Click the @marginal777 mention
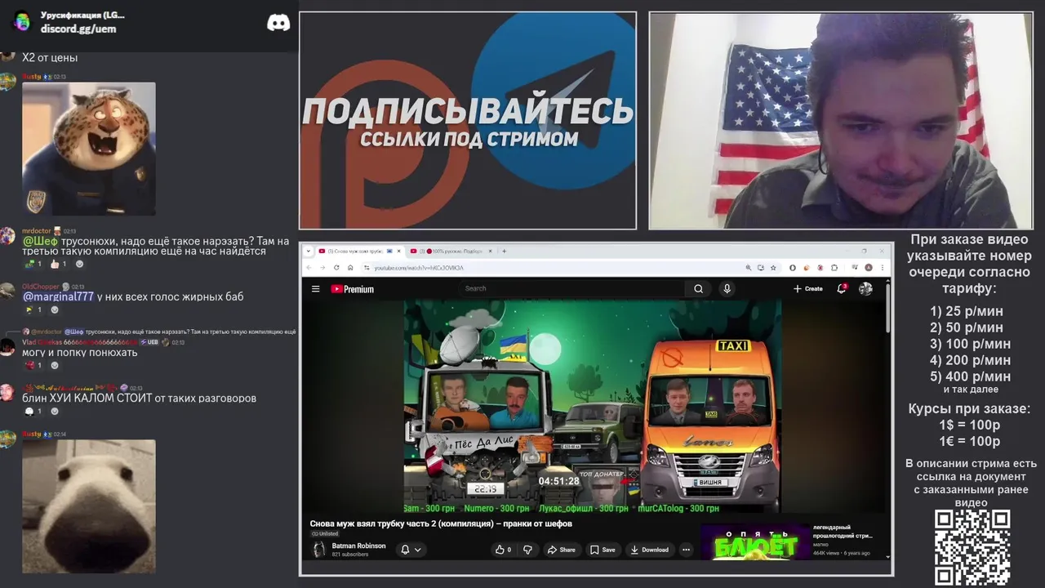This screenshot has height=588, width=1045. click(x=58, y=296)
